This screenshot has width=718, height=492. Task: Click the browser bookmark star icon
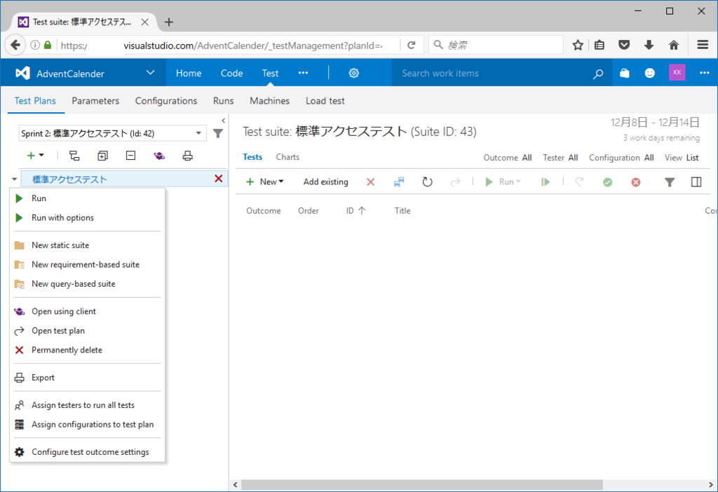click(x=578, y=45)
